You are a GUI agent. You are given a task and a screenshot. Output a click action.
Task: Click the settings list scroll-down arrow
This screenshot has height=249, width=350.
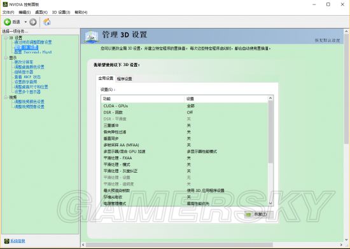coord(270,203)
